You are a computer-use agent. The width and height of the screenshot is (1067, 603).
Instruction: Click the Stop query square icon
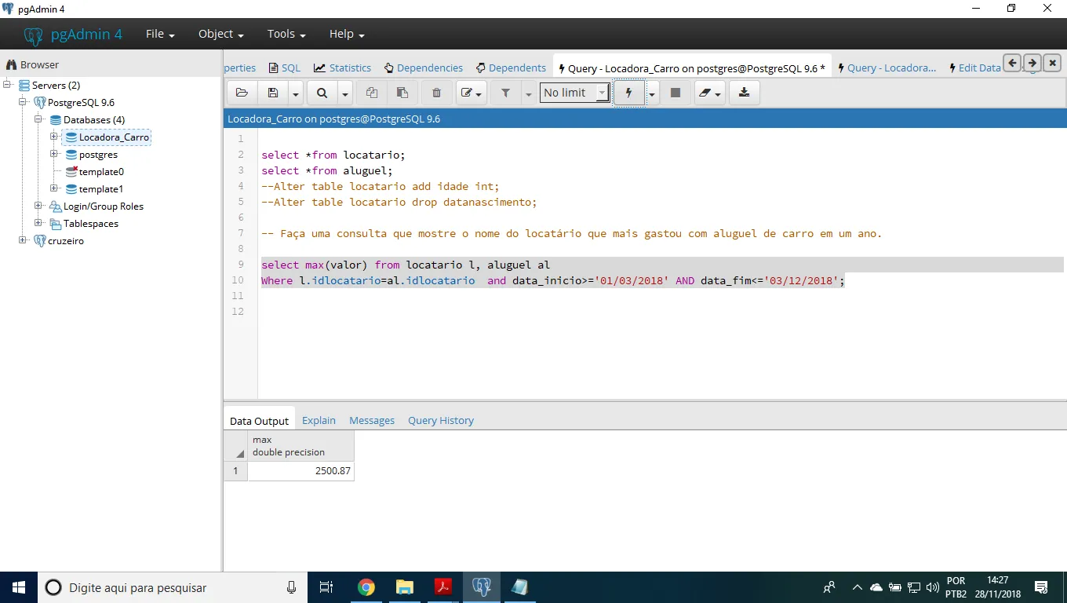pyautogui.click(x=675, y=93)
